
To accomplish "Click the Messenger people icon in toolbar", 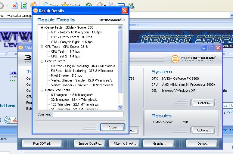I will (x=131, y=5).
